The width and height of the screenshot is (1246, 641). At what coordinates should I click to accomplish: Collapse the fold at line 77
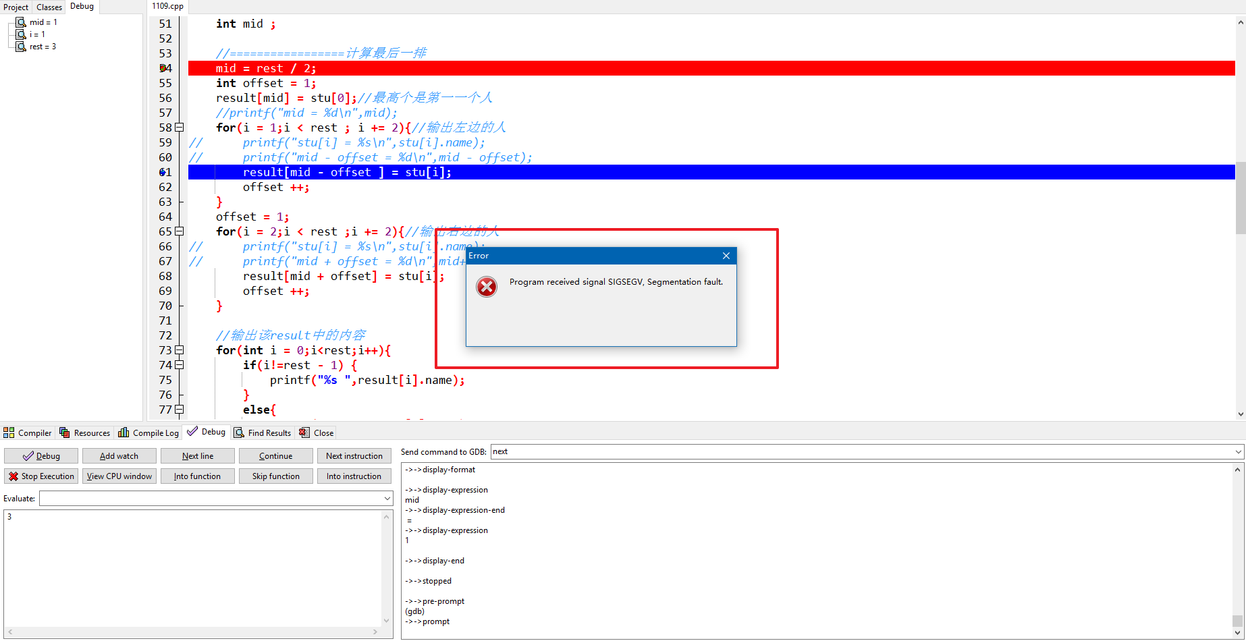point(180,410)
